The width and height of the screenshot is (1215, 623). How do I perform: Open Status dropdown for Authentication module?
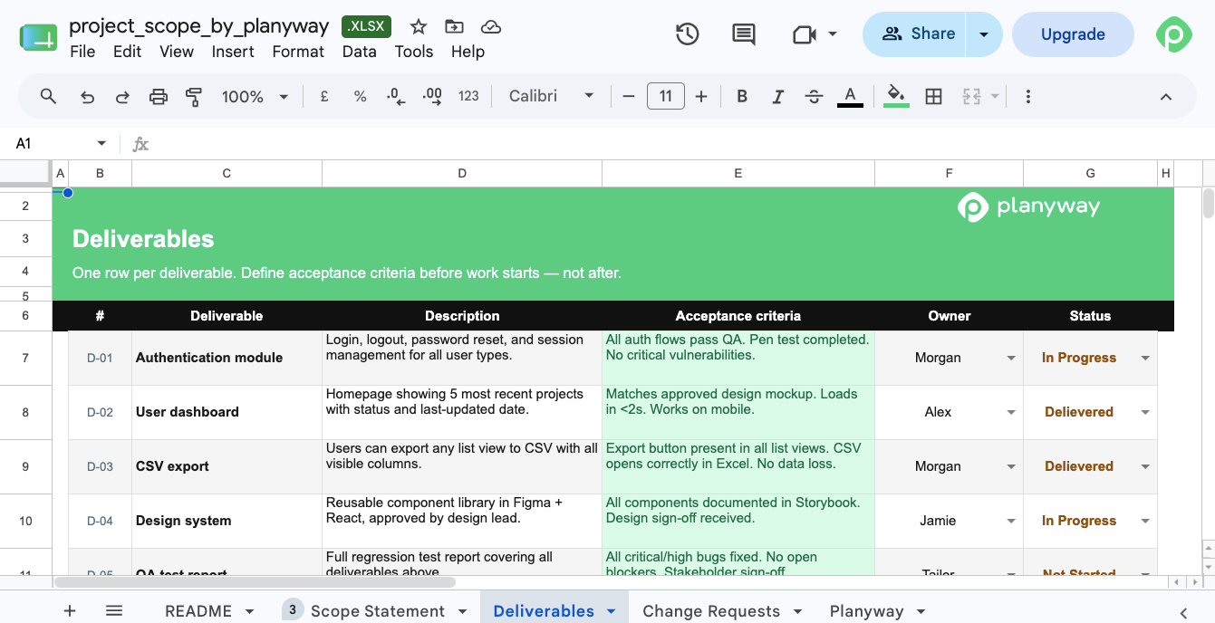(1145, 359)
